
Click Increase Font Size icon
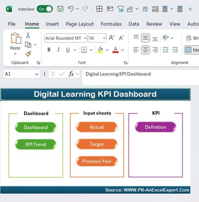click(x=112, y=38)
